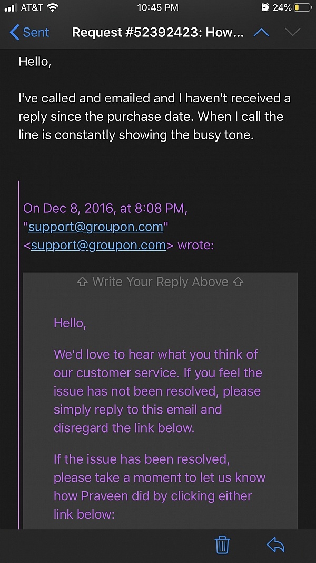Tap the paragraph mentioning Praveen
Screen dimensions: 316x563
pyautogui.click(x=160, y=487)
